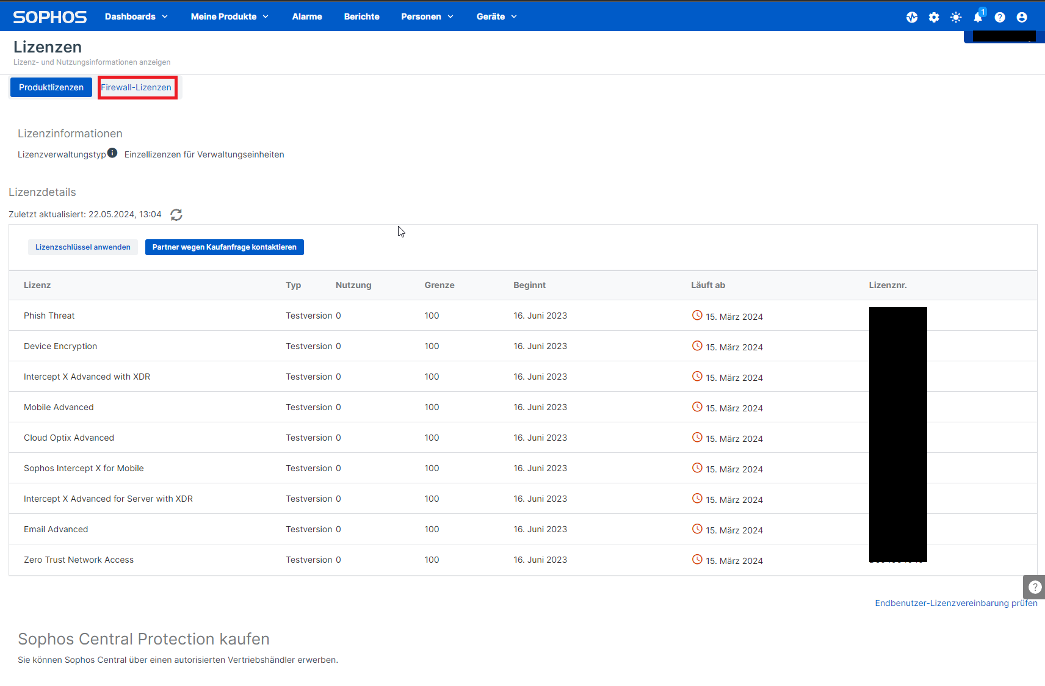1045x686 pixels.
Task: Click Lizenzschlüssel anwenden button
Action: click(x=83, y=247)
